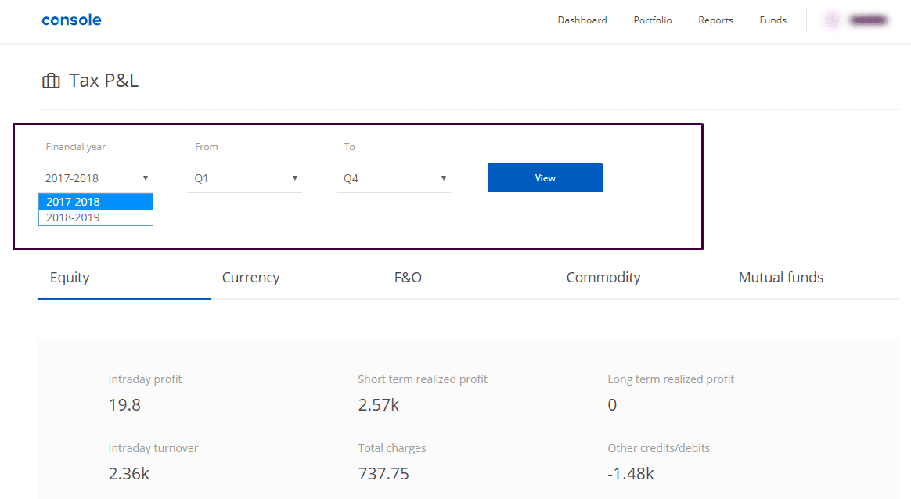Switch to the F&O tab

point(408,278)
